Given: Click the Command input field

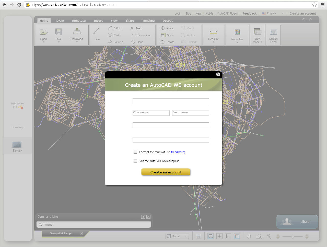Looking at the screenshot, I should pyautogui.click(x=94, y=224).
